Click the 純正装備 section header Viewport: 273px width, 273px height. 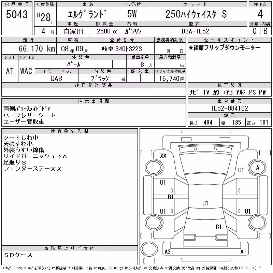(229, 85)
